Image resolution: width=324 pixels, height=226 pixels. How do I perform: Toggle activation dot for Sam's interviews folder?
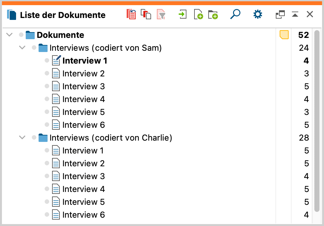(x=34, y=48)
